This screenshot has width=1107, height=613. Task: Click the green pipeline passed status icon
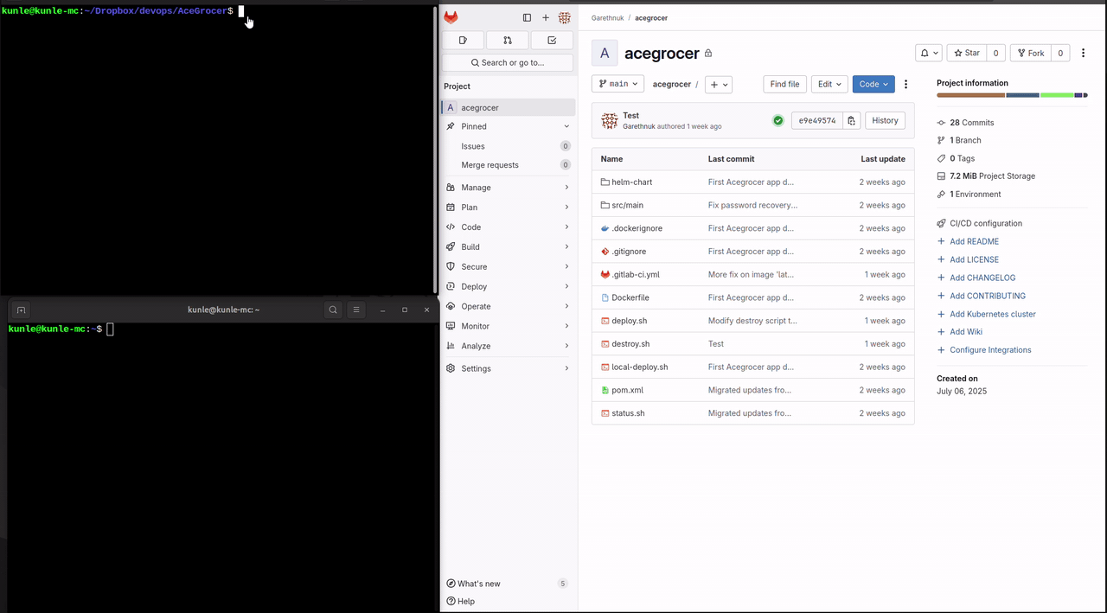[x=778, y=121]
